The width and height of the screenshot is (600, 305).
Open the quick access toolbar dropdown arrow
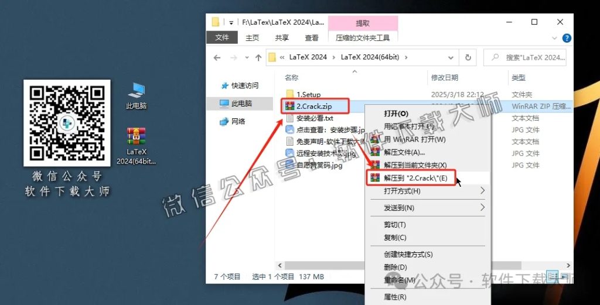[x=231, y=23]
